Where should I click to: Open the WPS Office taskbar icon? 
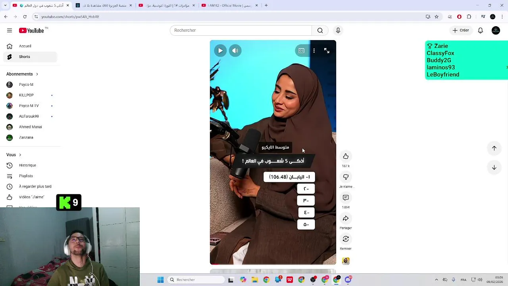pos(290,280)
